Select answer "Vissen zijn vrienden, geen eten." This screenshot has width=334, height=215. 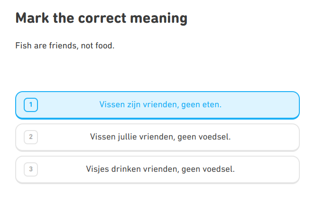(160, 104)
